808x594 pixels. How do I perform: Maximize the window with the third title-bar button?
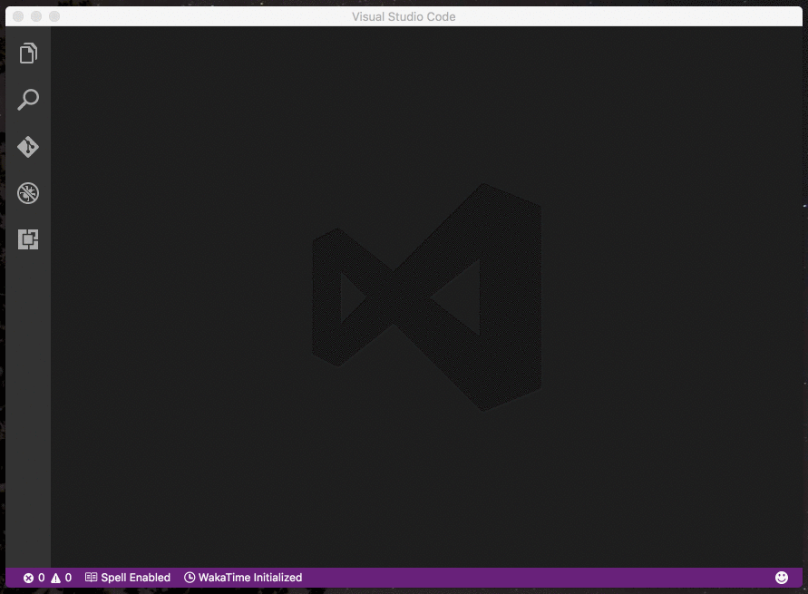click(54, 16)
